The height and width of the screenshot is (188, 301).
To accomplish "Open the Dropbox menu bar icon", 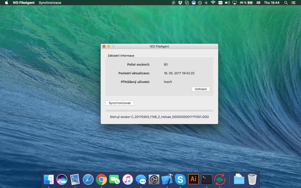I will click(x=180, y=3).
